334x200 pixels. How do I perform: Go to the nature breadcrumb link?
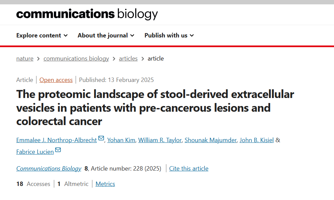(x=25, y=59)
